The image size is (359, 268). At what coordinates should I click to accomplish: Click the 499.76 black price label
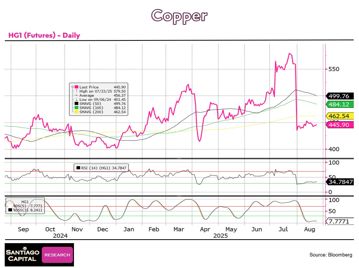[x=340, y=96]
